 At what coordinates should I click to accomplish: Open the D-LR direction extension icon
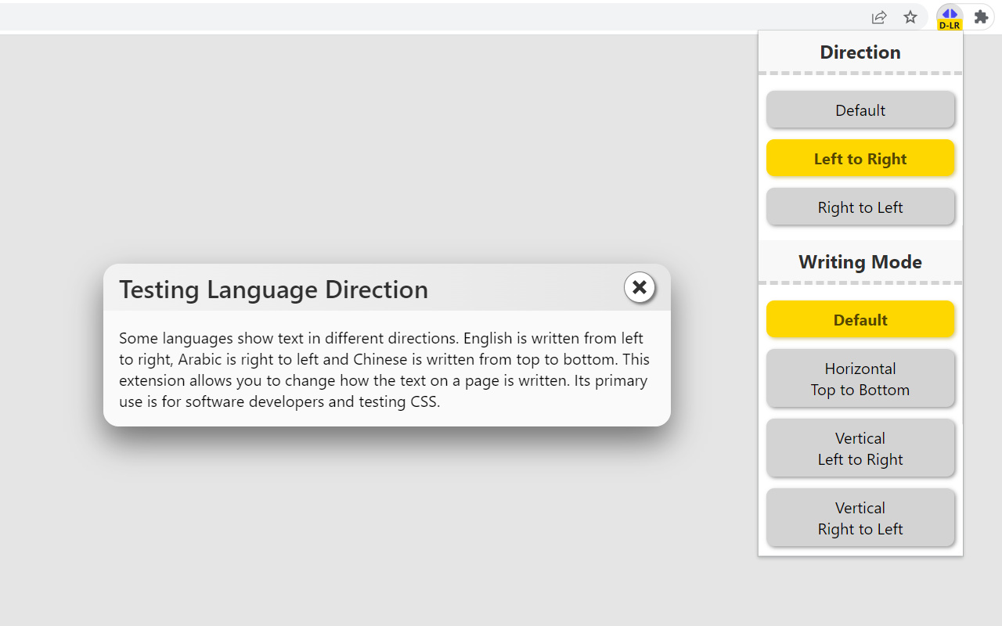click(x=950, y=18)
